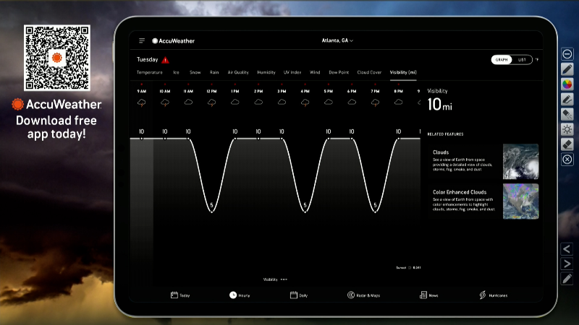Switch to Graph view toggle

click(x=502, y=60)
